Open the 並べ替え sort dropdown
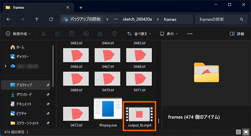Screen dimensions: 251x136 [139, 34]
